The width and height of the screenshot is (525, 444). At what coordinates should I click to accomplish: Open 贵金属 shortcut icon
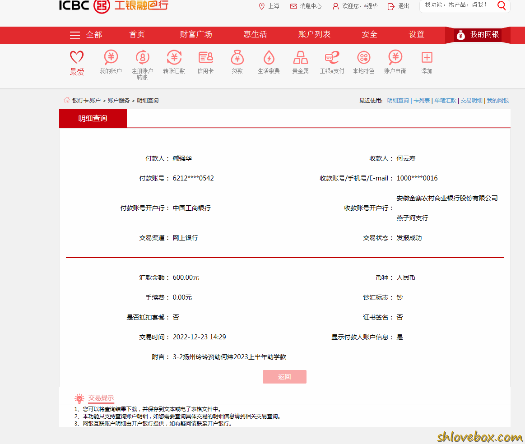tap(300, 57)
